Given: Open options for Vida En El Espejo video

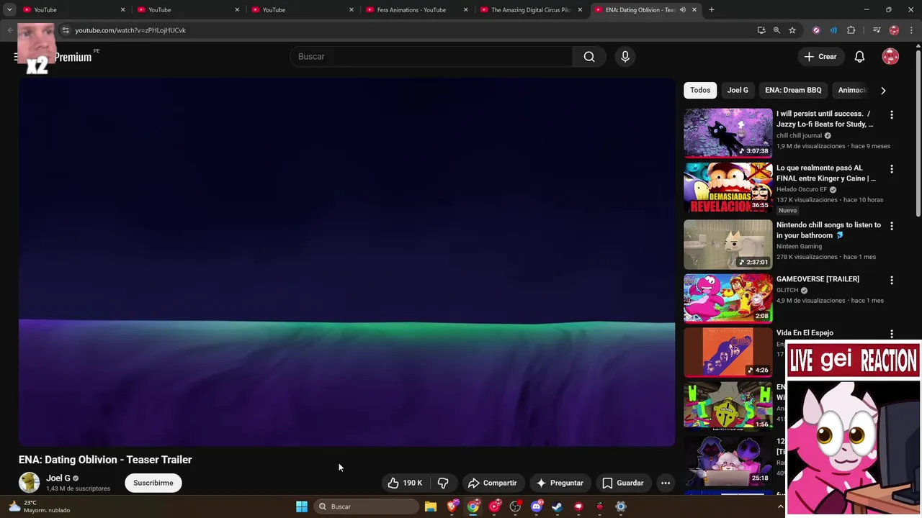Looking at the screenshot, I should coord(892,334).
